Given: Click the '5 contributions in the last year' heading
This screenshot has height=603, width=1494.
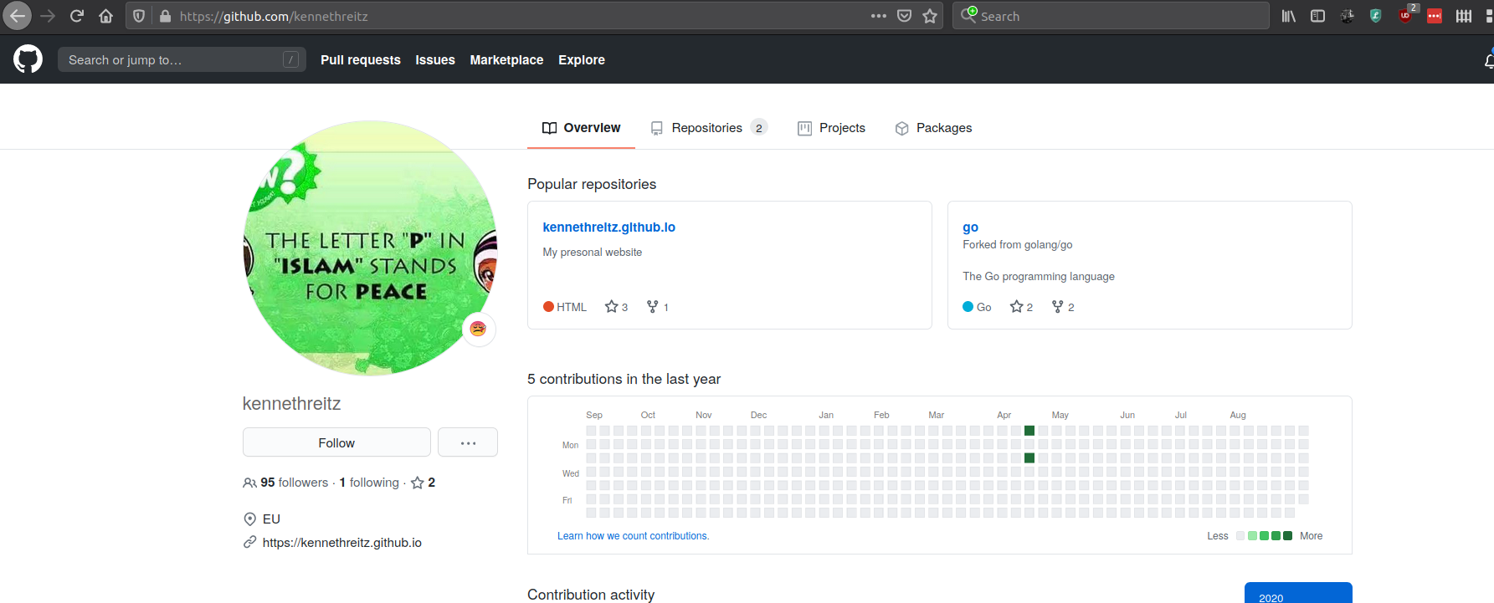Looking at the screenshot, I should tap(624, 379).
